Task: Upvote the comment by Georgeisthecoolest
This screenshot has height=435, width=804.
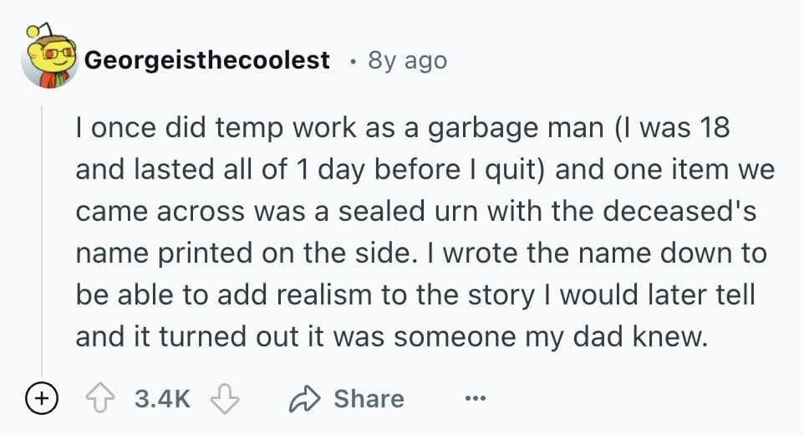Action: [x=102, y=399]
